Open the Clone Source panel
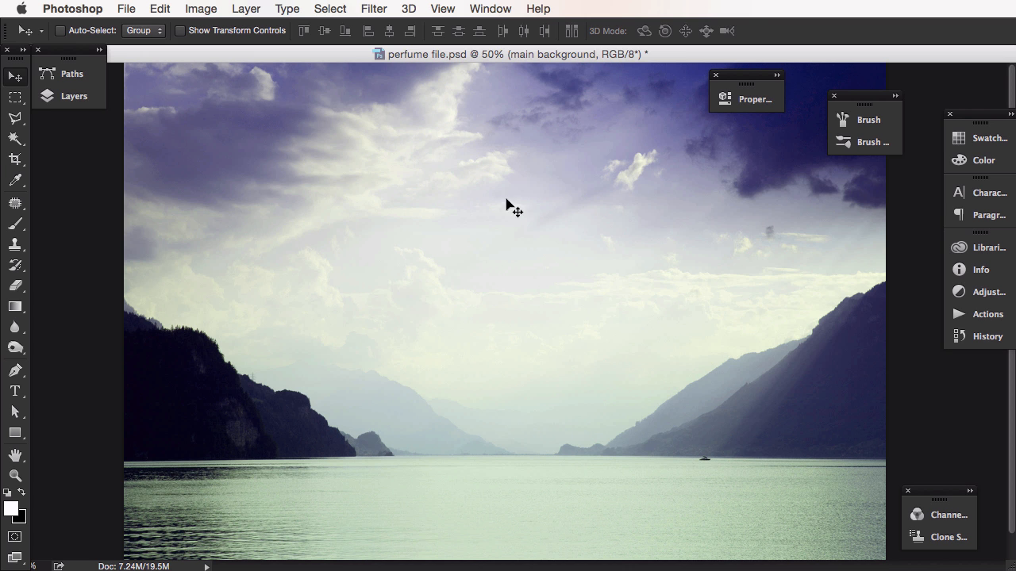 940,537
